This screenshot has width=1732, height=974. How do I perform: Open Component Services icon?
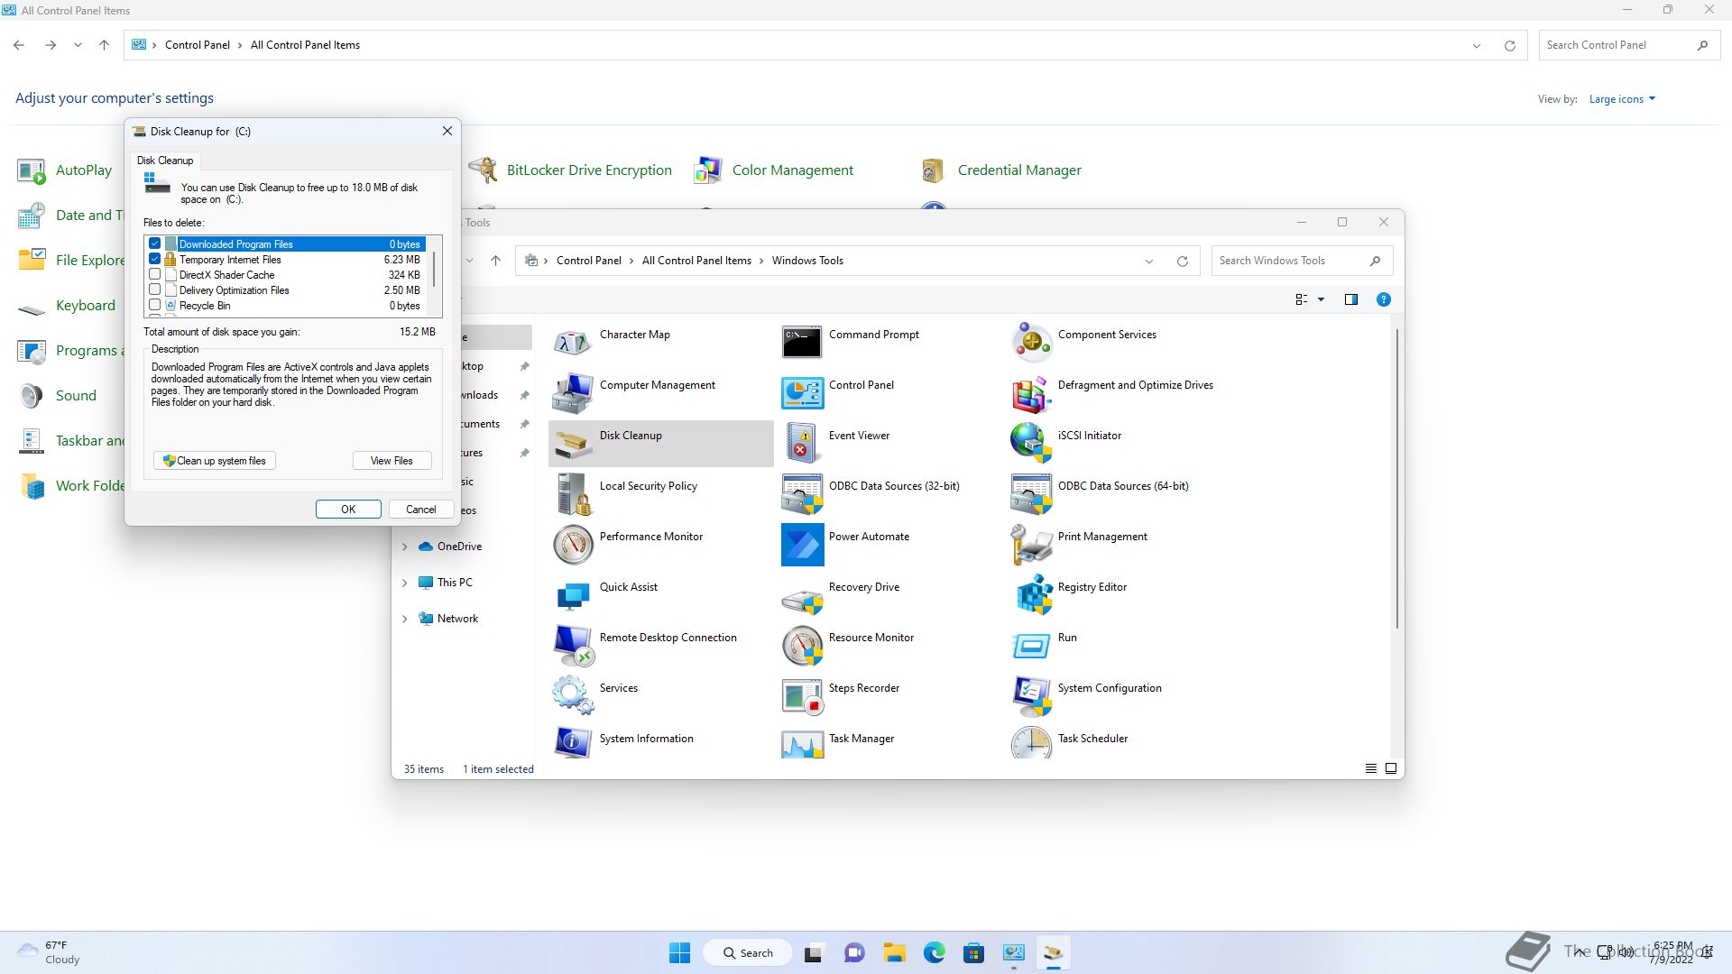1031,343
